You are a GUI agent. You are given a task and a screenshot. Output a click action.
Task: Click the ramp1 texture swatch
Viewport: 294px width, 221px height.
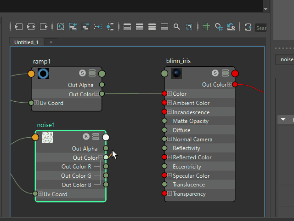pyautogui.click(x=44, y=73)
